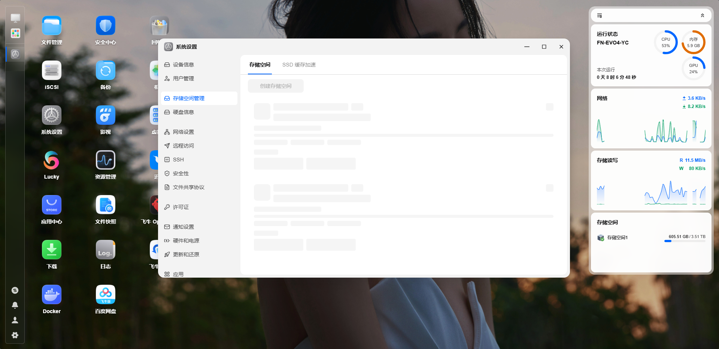This screenshot has height=349, width=719.
Task: Open the 存储读写 chart widget
Action: click(651, 180)
